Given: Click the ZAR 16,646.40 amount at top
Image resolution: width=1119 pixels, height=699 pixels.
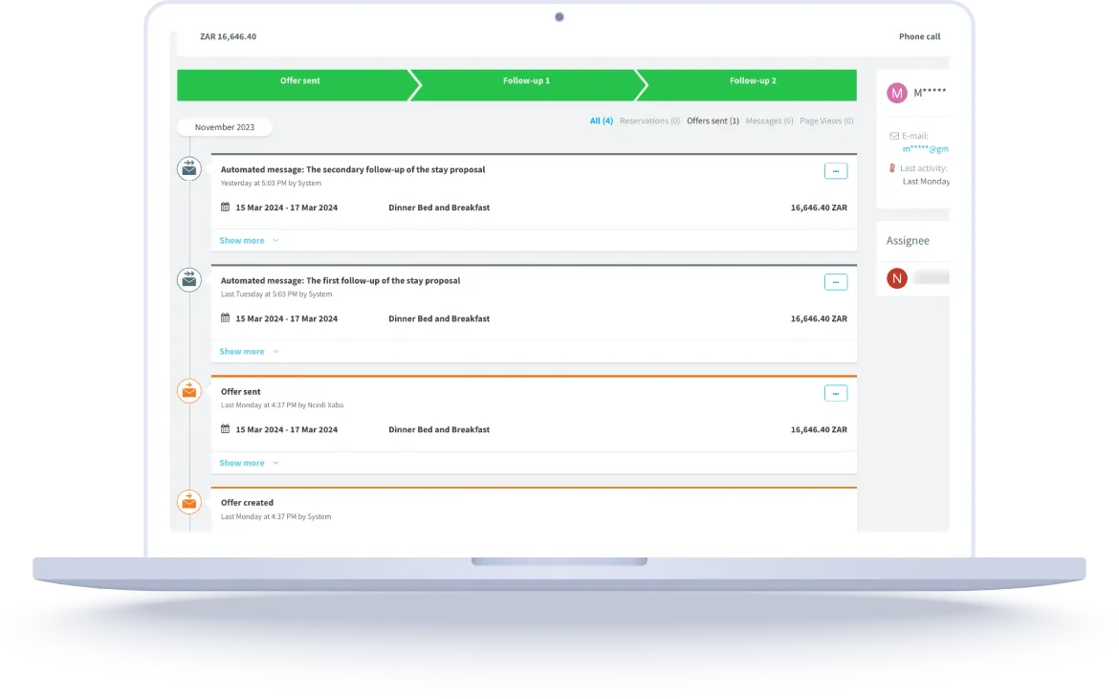Looking at the screenshot, I should 228,36.
